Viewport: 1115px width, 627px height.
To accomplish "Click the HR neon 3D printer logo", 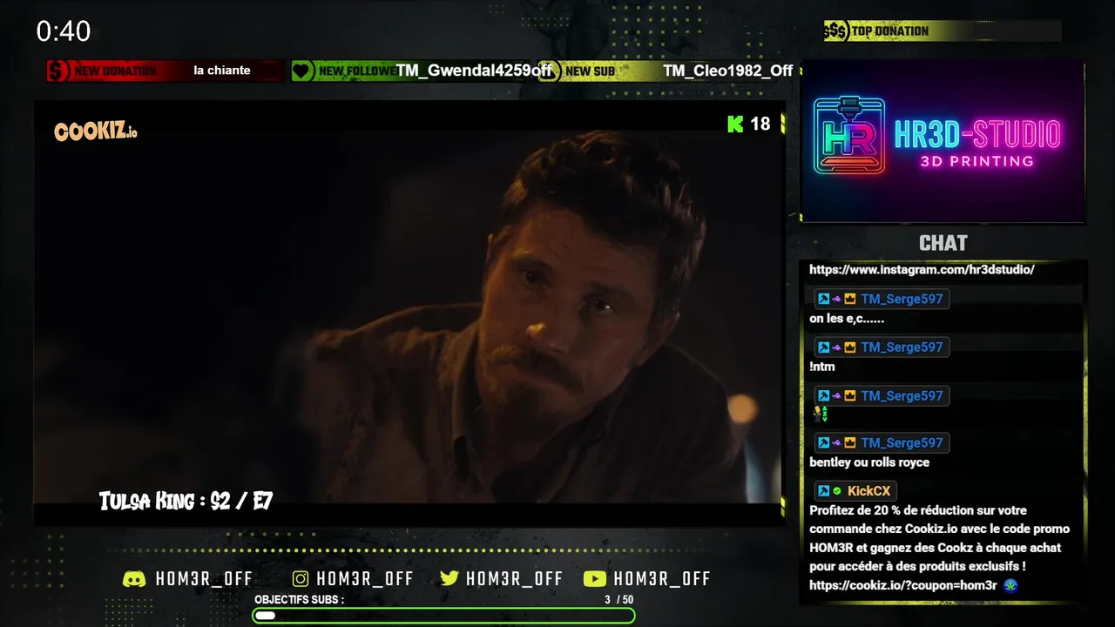I will 848,135.
